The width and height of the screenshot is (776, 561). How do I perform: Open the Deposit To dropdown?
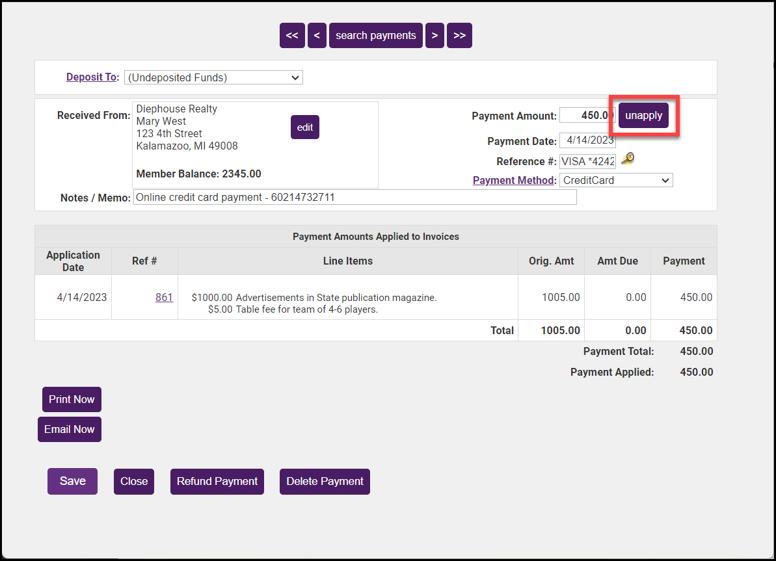(213, 78)
